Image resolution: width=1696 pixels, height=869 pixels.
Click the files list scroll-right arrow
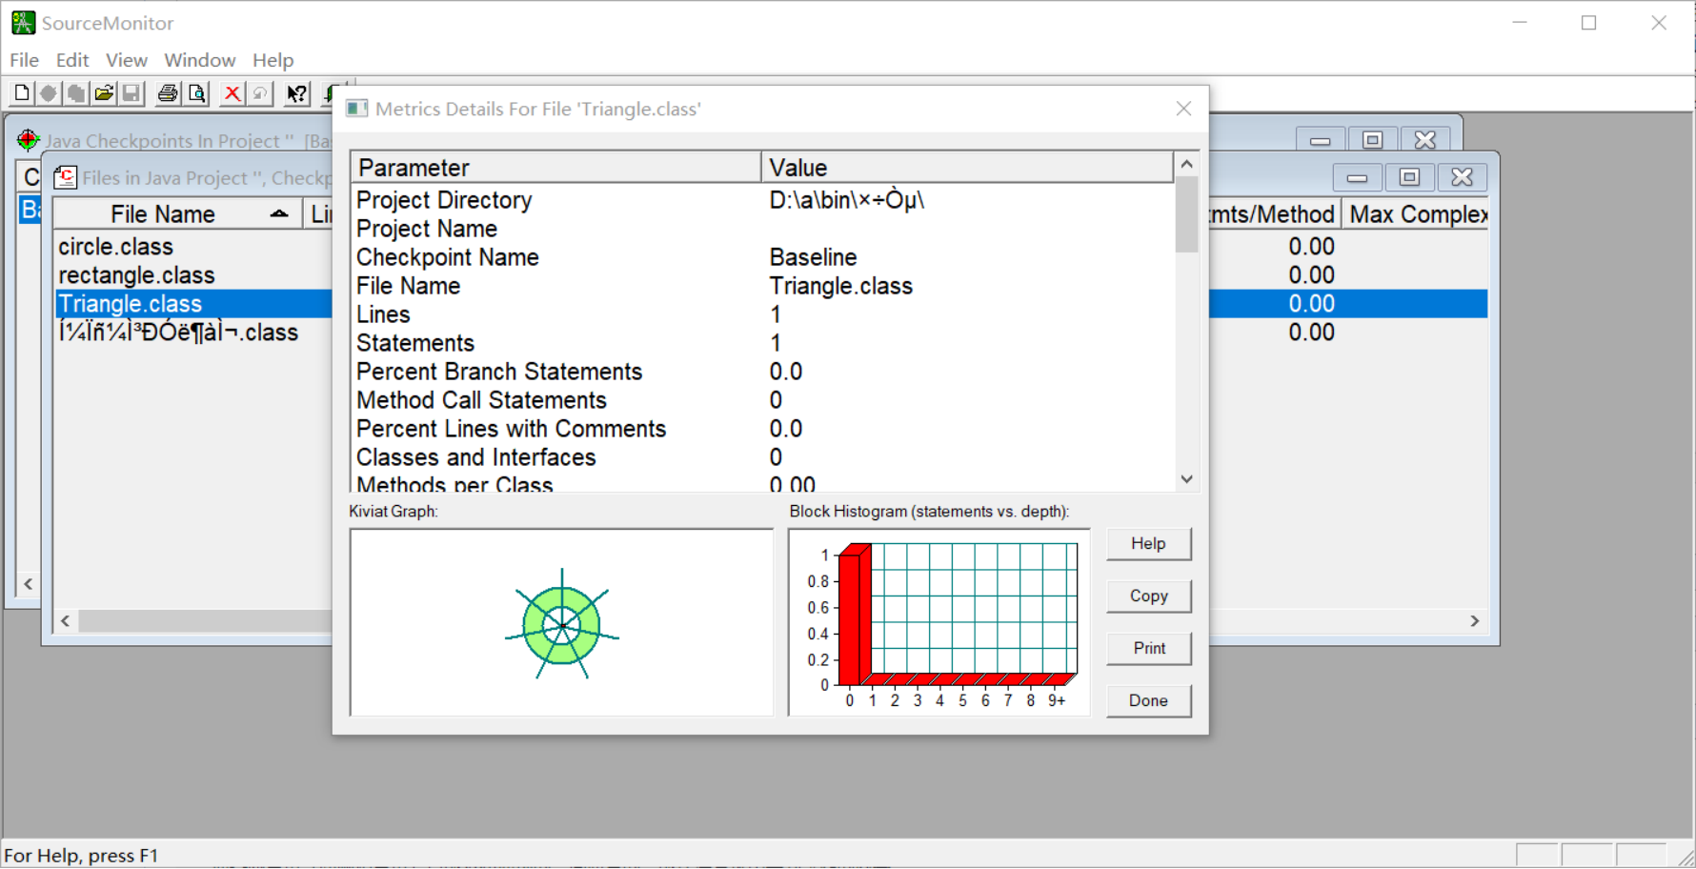click(x=1475, y=621)
